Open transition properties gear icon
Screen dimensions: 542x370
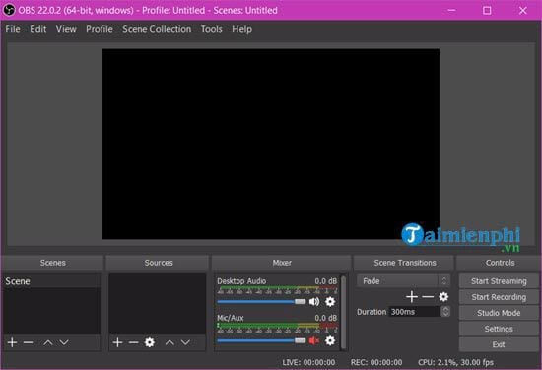pos(443,297)
